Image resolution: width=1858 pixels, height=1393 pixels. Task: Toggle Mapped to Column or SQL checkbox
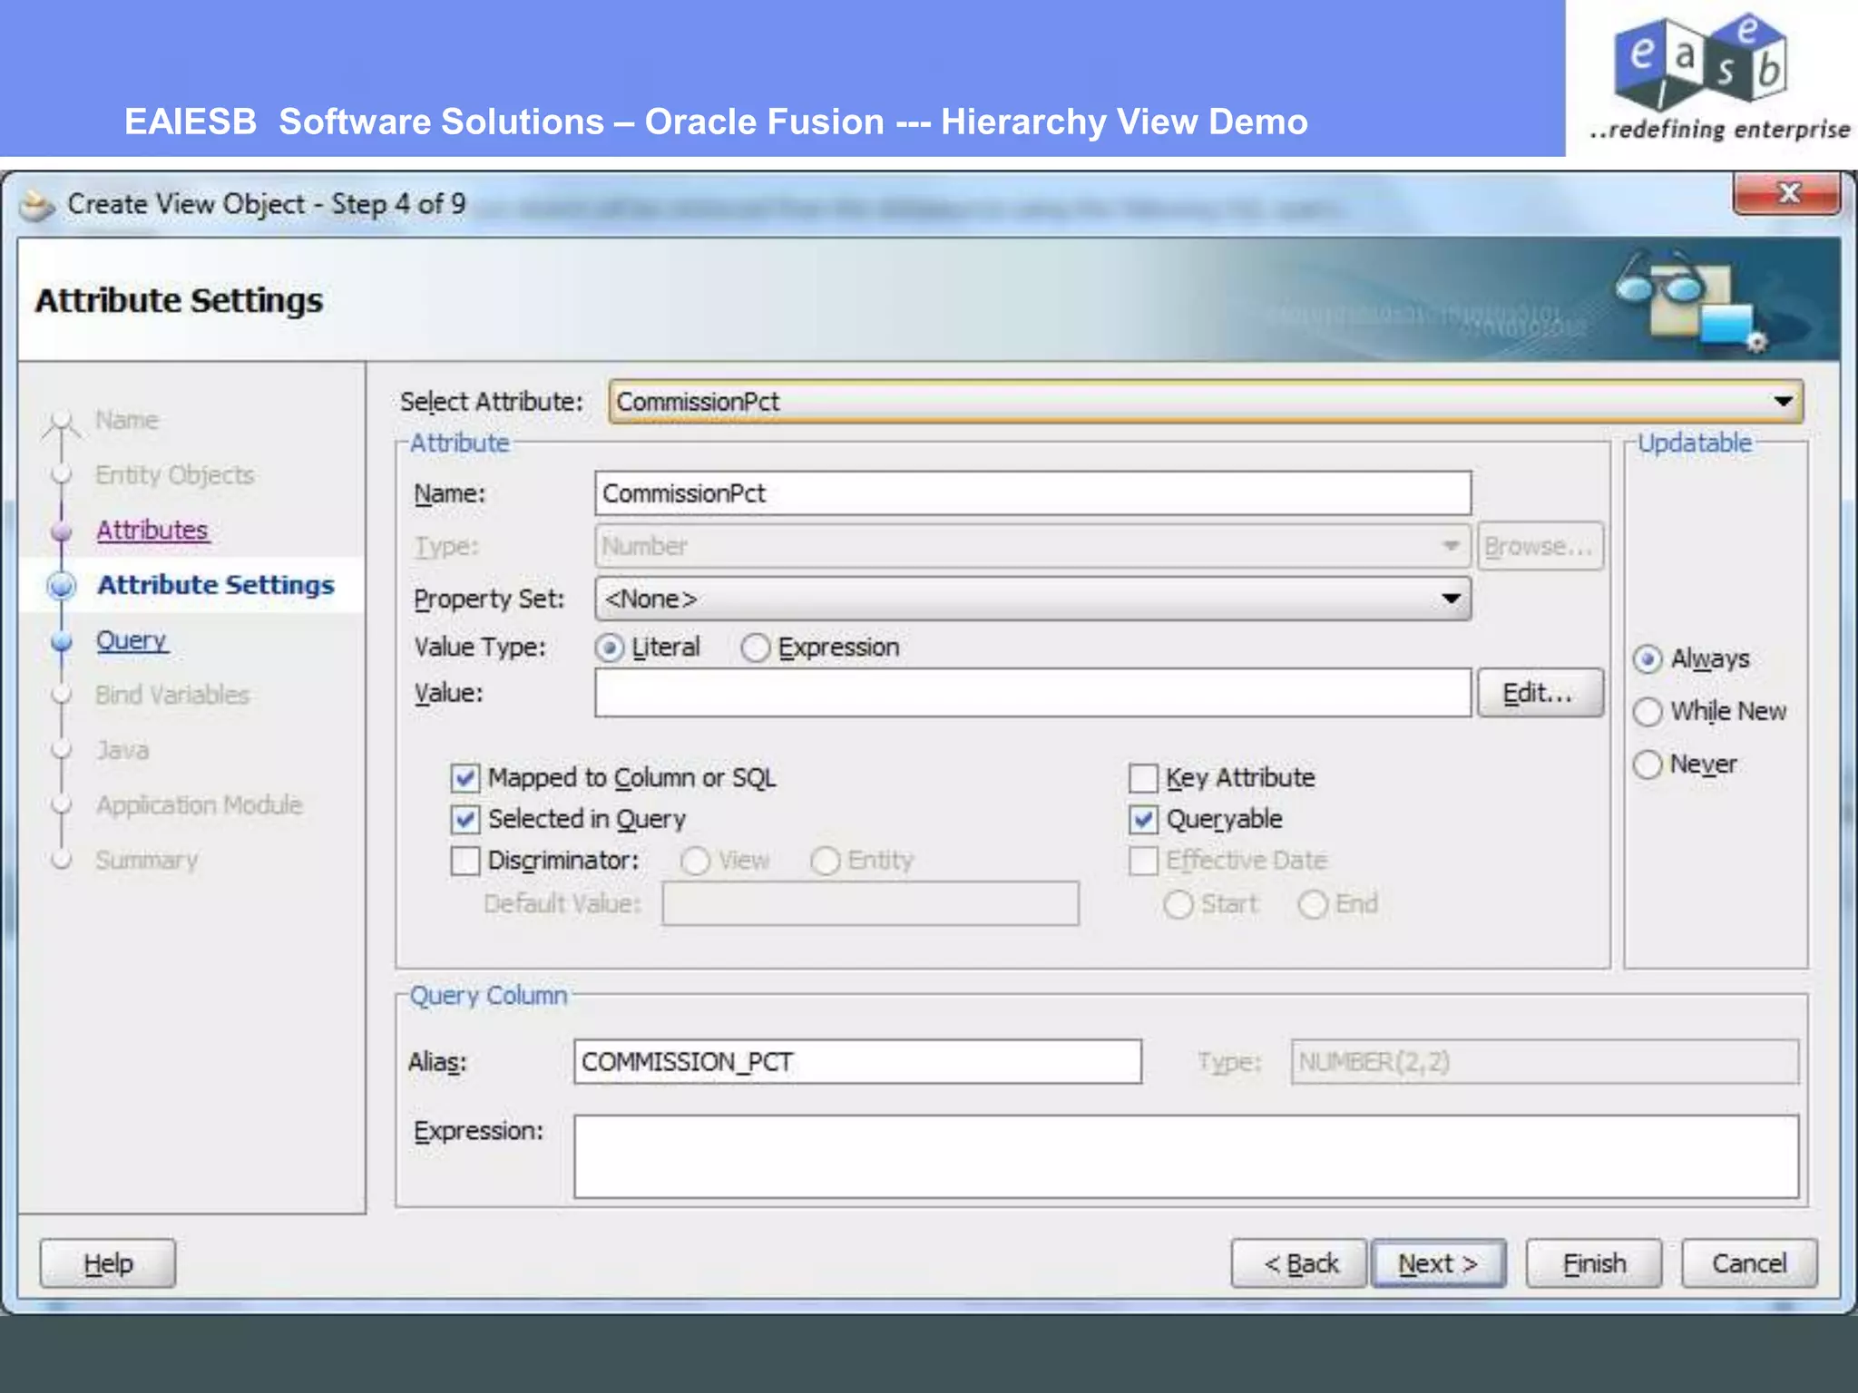coord(464,778)
